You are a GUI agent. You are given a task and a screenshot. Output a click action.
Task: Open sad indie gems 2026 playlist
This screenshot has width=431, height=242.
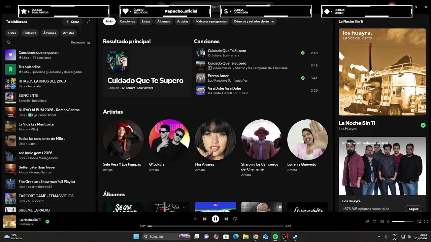49,155
